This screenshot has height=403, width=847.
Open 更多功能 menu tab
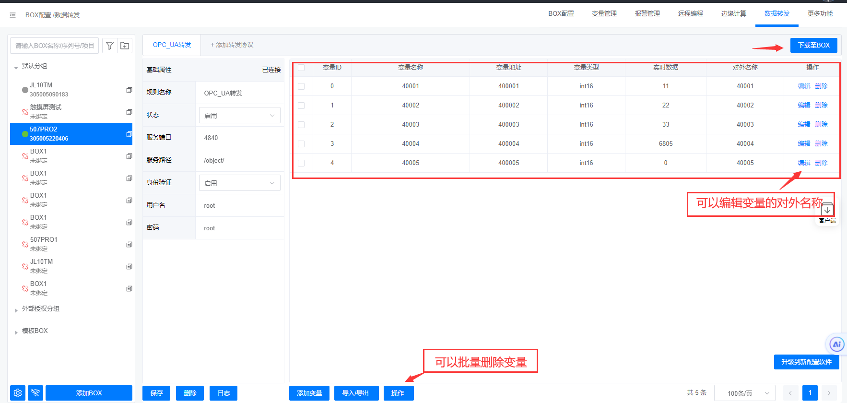point(820,13)
